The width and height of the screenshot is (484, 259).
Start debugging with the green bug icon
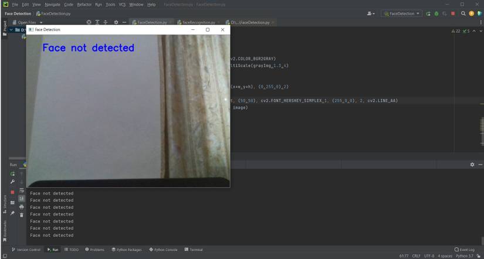coord(436,13)
